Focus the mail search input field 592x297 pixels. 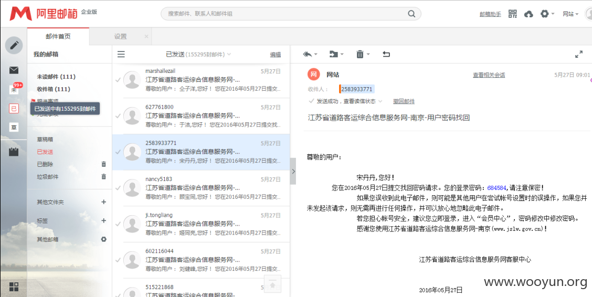(x=291, y=14)
